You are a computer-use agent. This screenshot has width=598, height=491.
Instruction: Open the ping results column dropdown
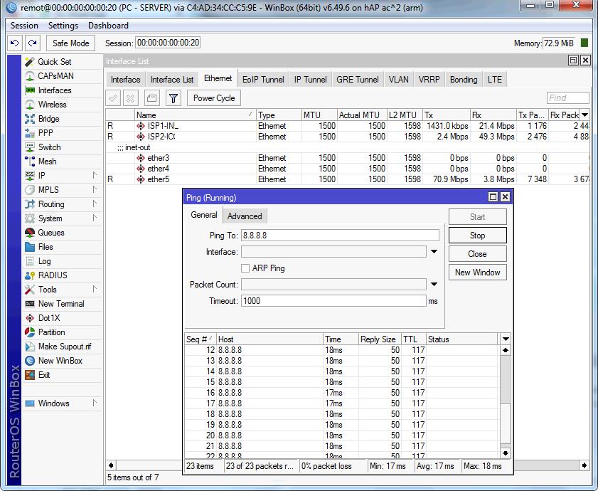click(x=506, y=339)
